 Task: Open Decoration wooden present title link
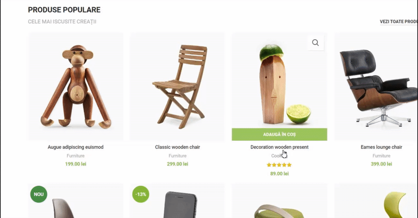[x=279, y=147]
